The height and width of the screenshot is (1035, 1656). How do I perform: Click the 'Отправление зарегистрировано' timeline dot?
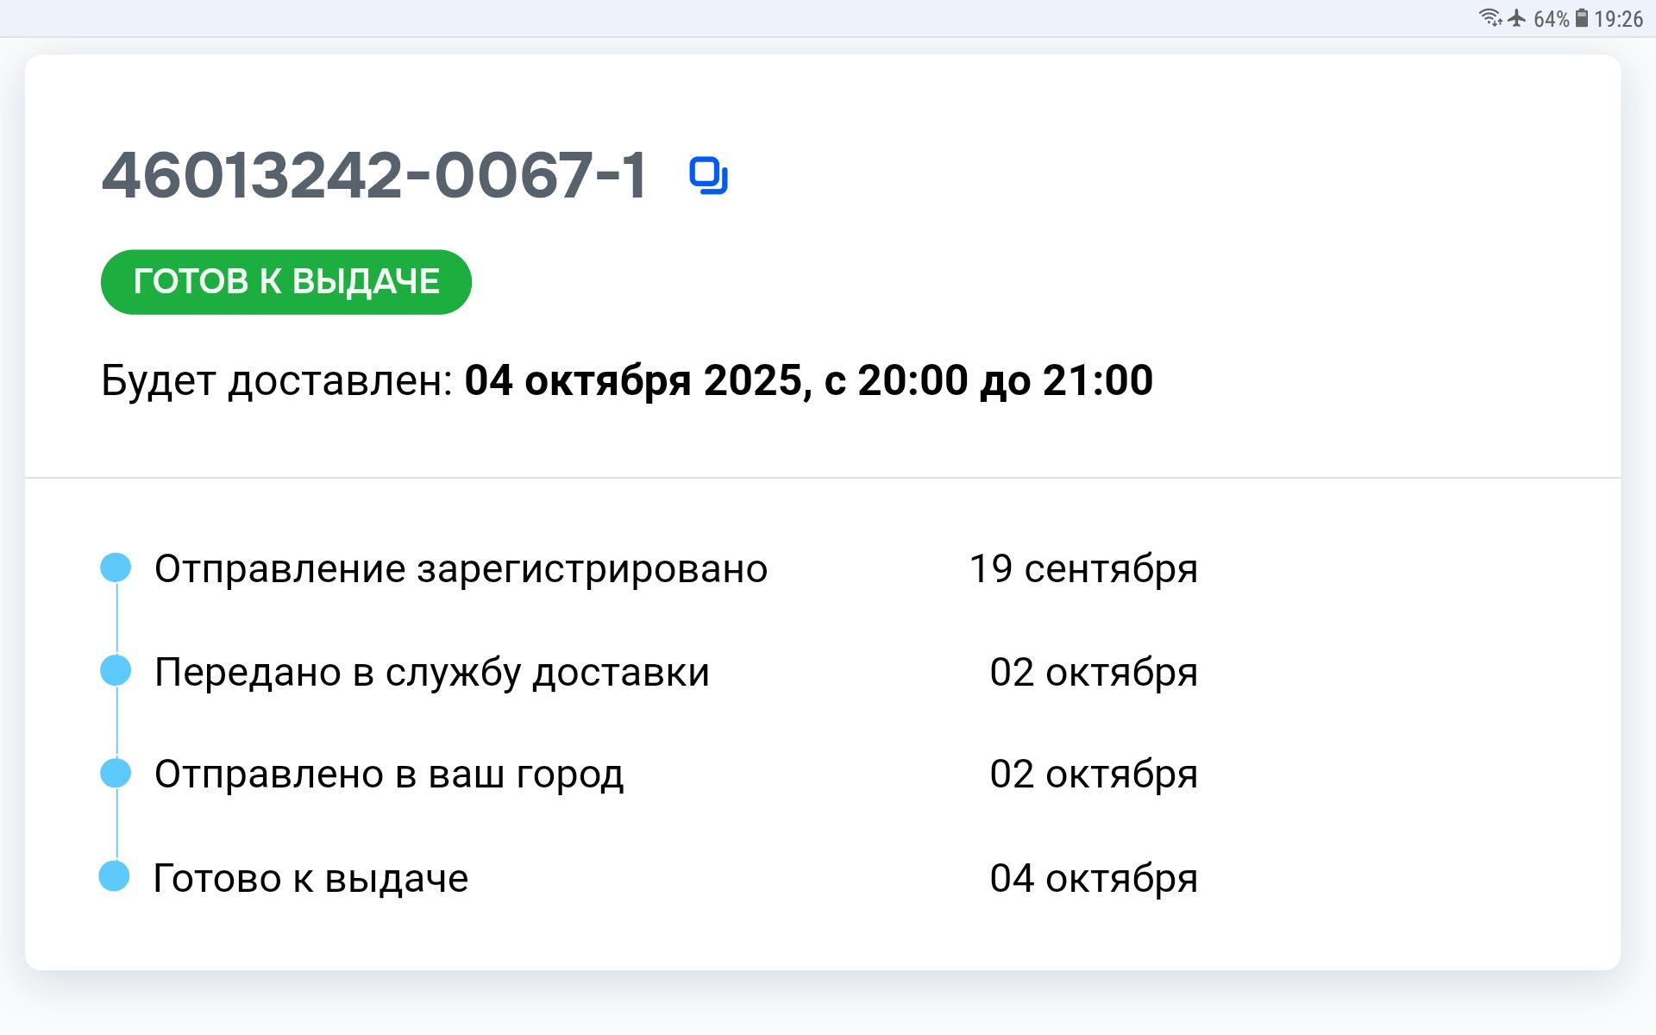(116, 568)
